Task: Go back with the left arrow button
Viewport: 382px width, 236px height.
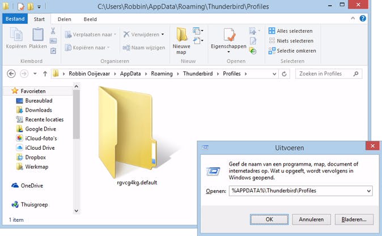Action: coord(11,74)
